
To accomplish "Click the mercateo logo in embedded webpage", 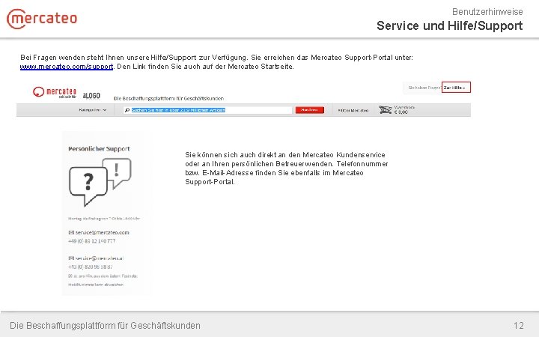I will click(55, 92).
